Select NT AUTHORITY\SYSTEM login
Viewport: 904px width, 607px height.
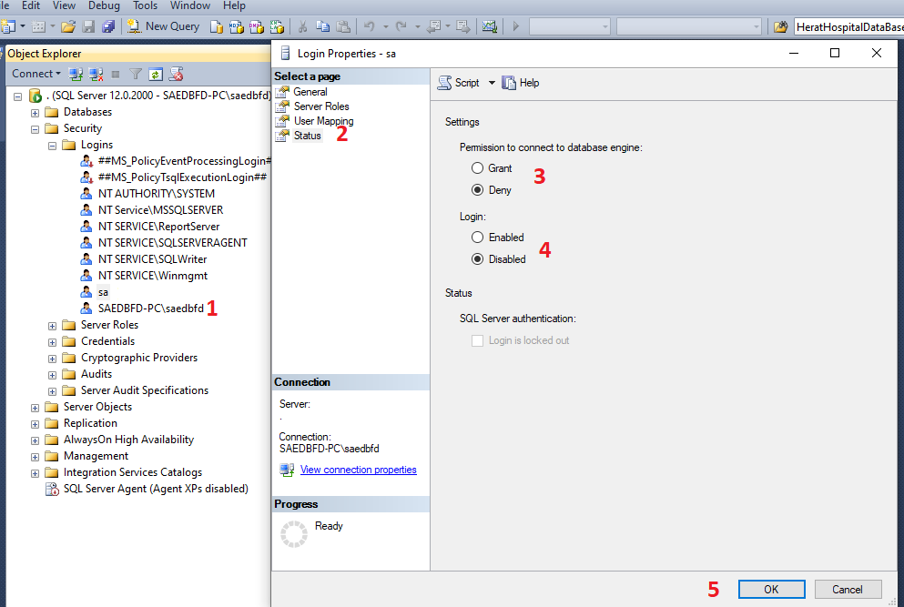click(157, 194)
